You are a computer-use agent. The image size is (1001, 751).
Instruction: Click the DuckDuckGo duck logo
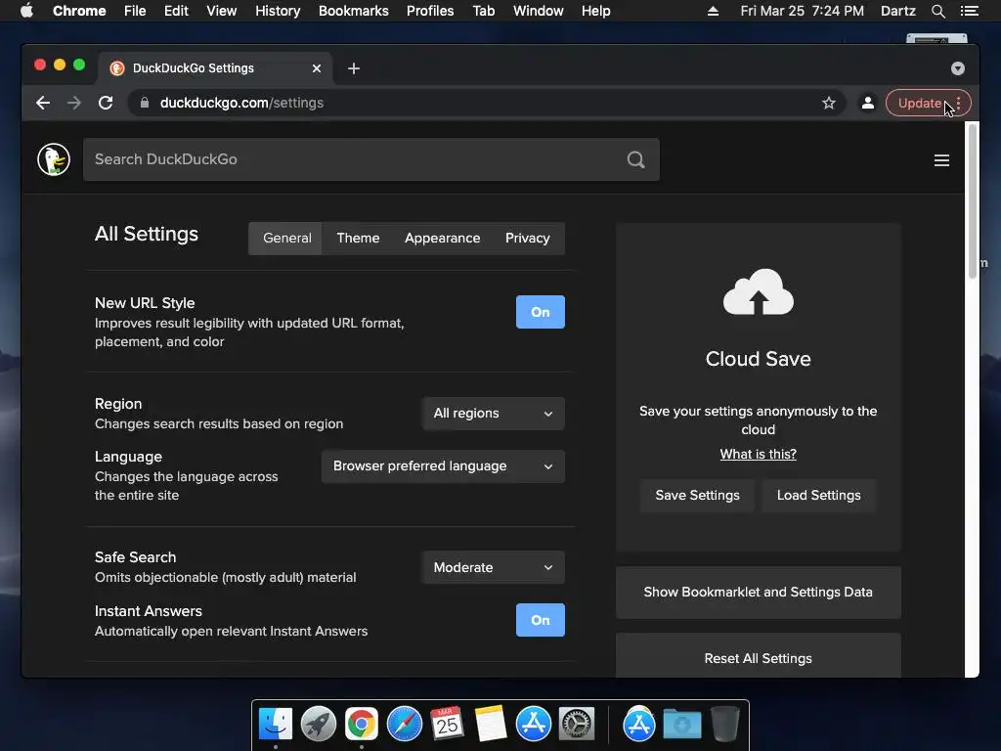(54, 159)
